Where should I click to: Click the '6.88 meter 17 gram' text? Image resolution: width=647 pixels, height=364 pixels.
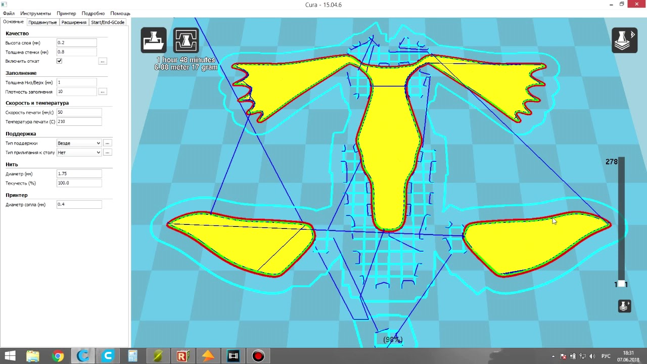(186, 67)
